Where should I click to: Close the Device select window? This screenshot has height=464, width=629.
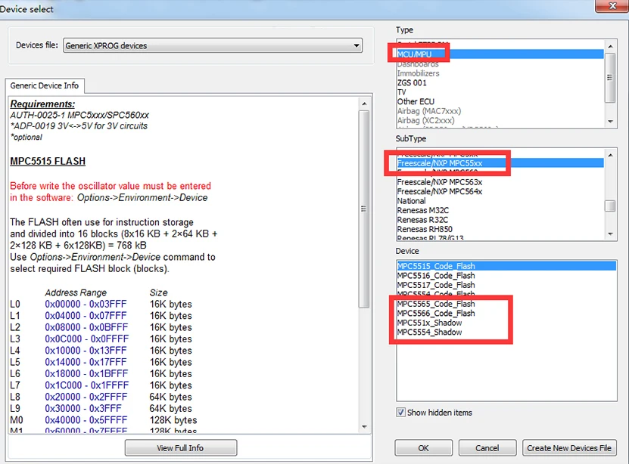click(612, 6)
